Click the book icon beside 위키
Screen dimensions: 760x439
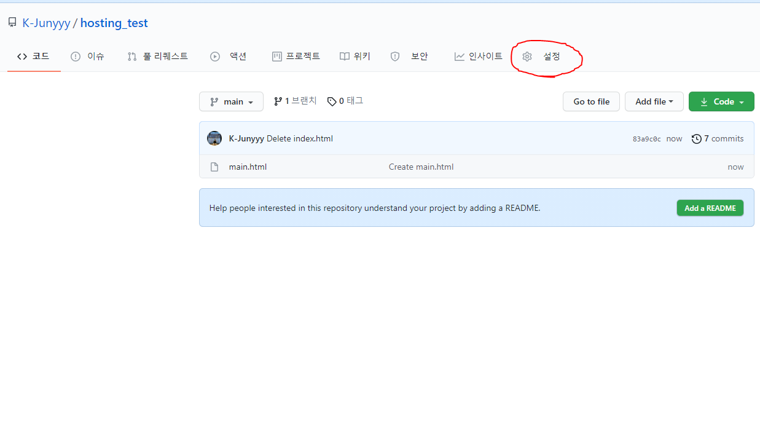[x=345, y=57]
